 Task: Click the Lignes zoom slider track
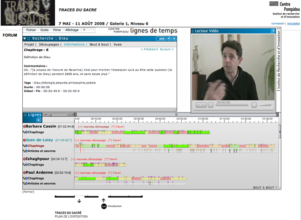[x=58, y=115]
